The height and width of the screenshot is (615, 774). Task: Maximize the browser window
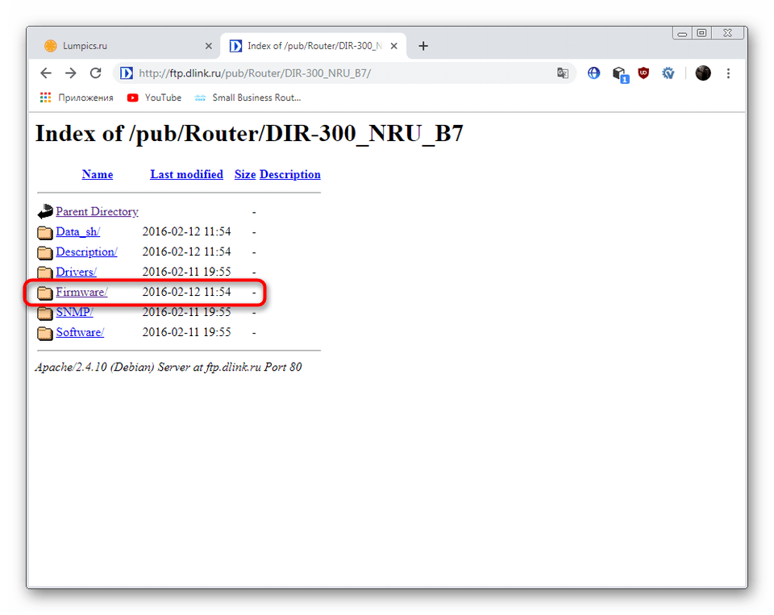(701, 33)
